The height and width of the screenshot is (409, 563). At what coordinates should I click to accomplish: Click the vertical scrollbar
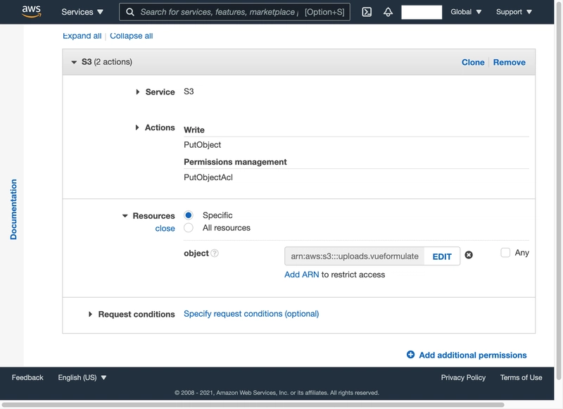559,190
